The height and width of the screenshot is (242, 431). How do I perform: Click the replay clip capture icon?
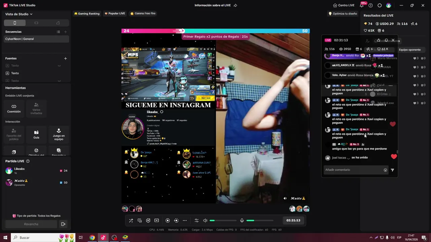176,220
